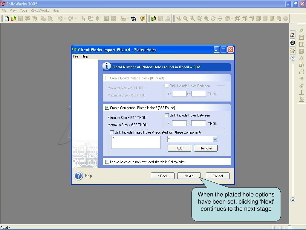The image size is (306, 230).
Task: Open the wizard's Help menu
Action: 85,56
